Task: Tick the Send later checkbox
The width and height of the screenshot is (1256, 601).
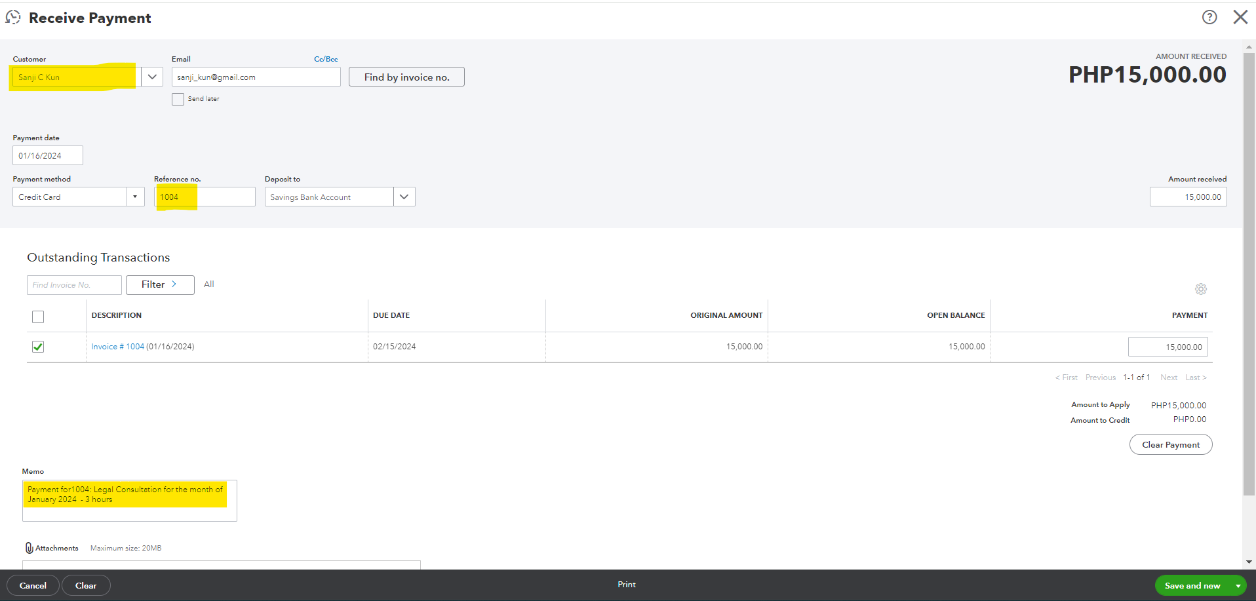Action: click(178, 99)
